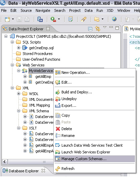Select the XML Mapping folder

coord(39,105)
